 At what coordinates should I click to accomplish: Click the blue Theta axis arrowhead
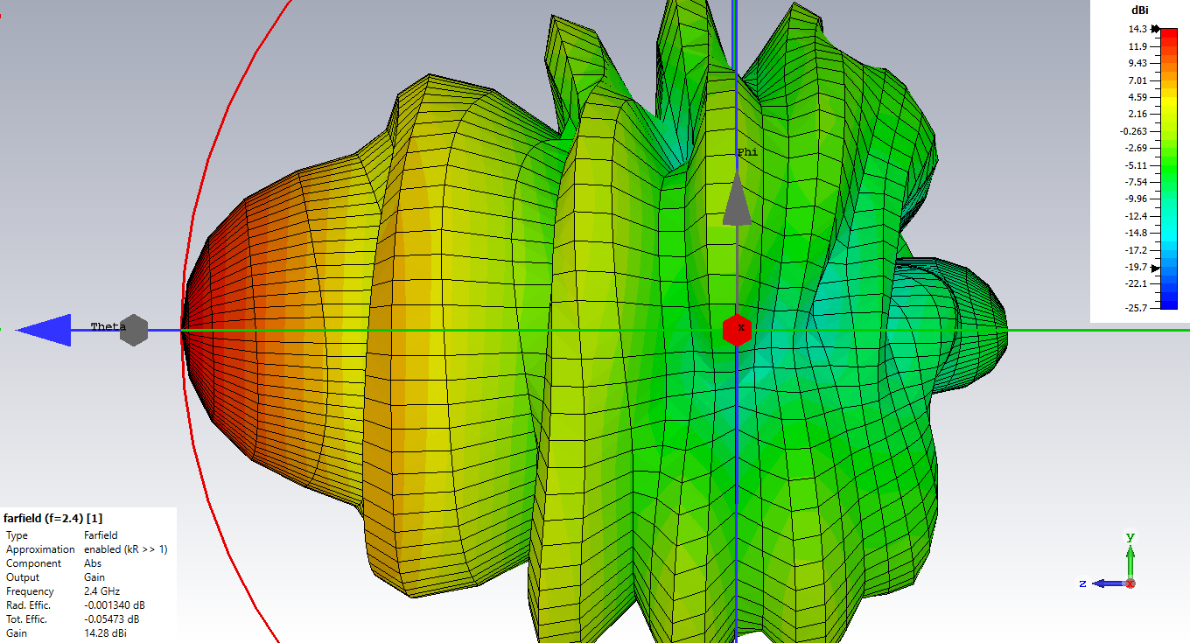click(44, 330)
